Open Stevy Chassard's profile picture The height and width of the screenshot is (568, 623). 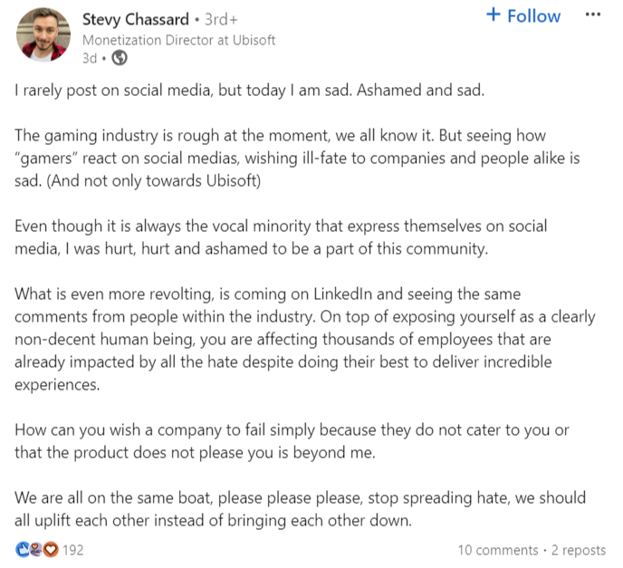[x=43, y=35]
